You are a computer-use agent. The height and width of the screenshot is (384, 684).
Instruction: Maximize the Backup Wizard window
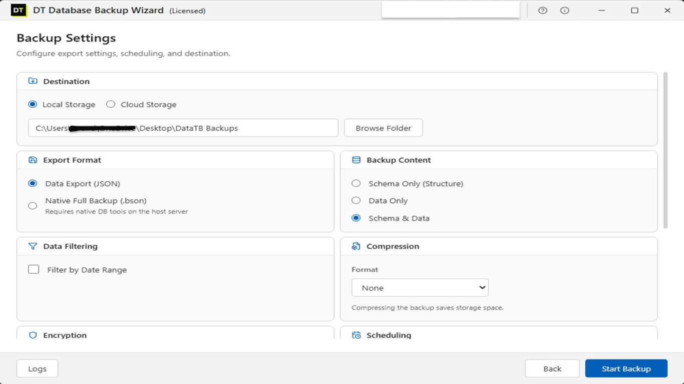(x=634, y=10)
